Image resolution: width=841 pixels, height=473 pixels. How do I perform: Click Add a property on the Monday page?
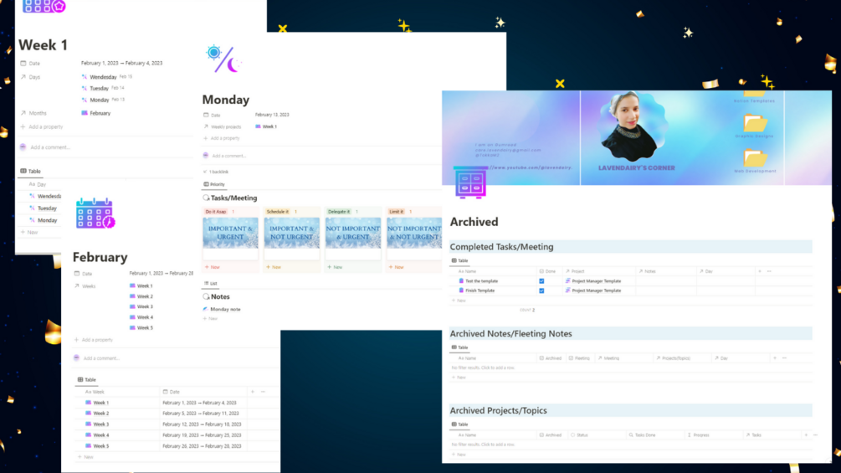(222, 138)
